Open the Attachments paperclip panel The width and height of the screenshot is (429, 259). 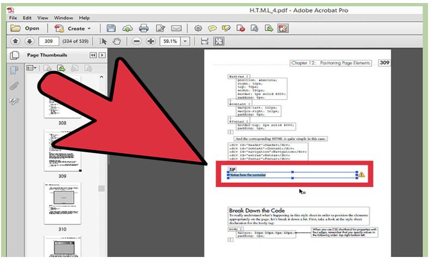click(x=15, y=86)
